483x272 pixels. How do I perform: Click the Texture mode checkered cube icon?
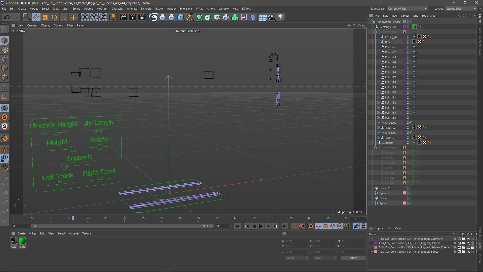pos(5,50)
